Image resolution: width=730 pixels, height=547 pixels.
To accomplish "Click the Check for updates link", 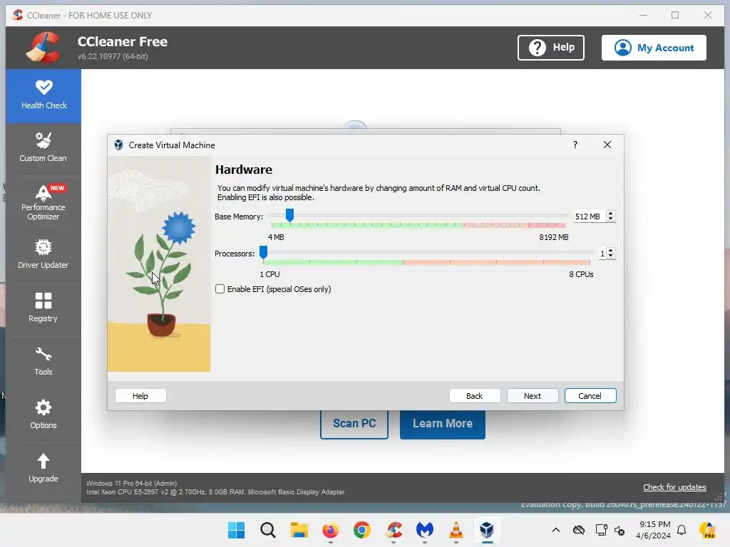I will [x=674, y=487].
